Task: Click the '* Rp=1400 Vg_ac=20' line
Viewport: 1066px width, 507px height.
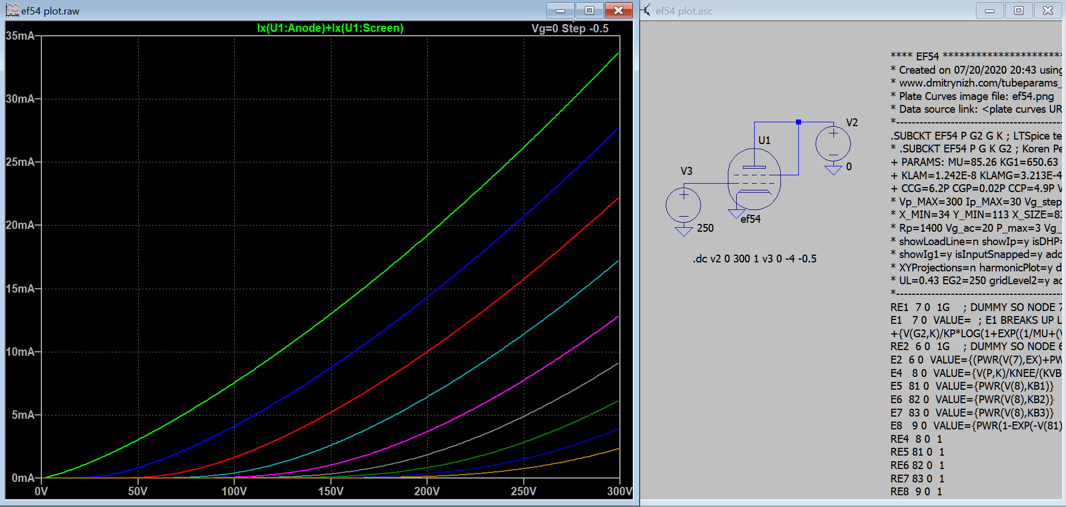Action: pyautogui.click(x=976, y=228)
